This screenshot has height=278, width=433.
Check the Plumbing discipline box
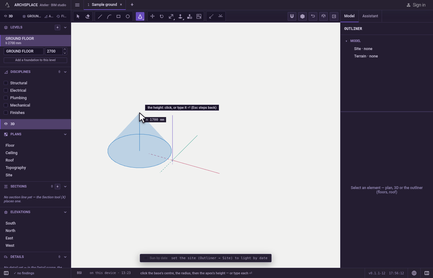[x=6, y=98]
